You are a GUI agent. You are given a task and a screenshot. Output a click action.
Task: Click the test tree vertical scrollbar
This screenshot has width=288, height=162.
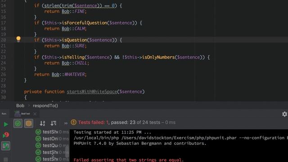67,152
